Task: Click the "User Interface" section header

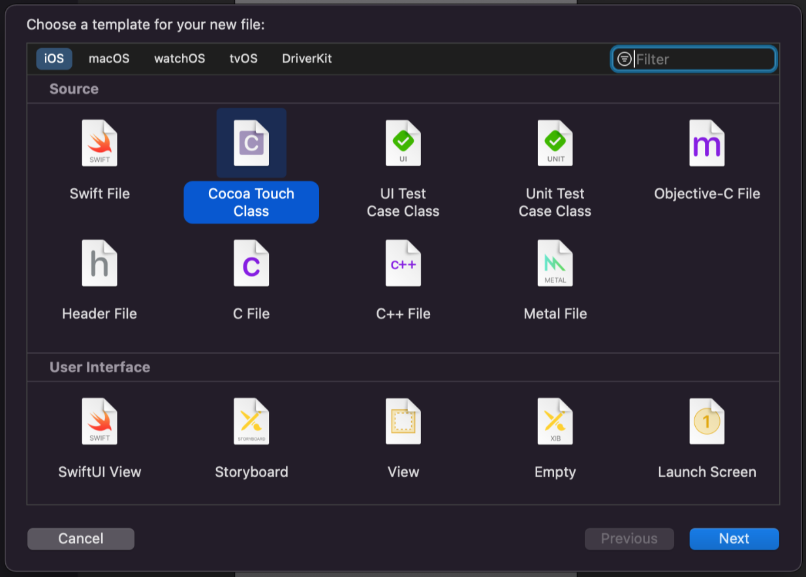Action: (100, 367)
